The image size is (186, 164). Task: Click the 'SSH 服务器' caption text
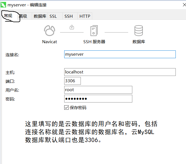94,42
